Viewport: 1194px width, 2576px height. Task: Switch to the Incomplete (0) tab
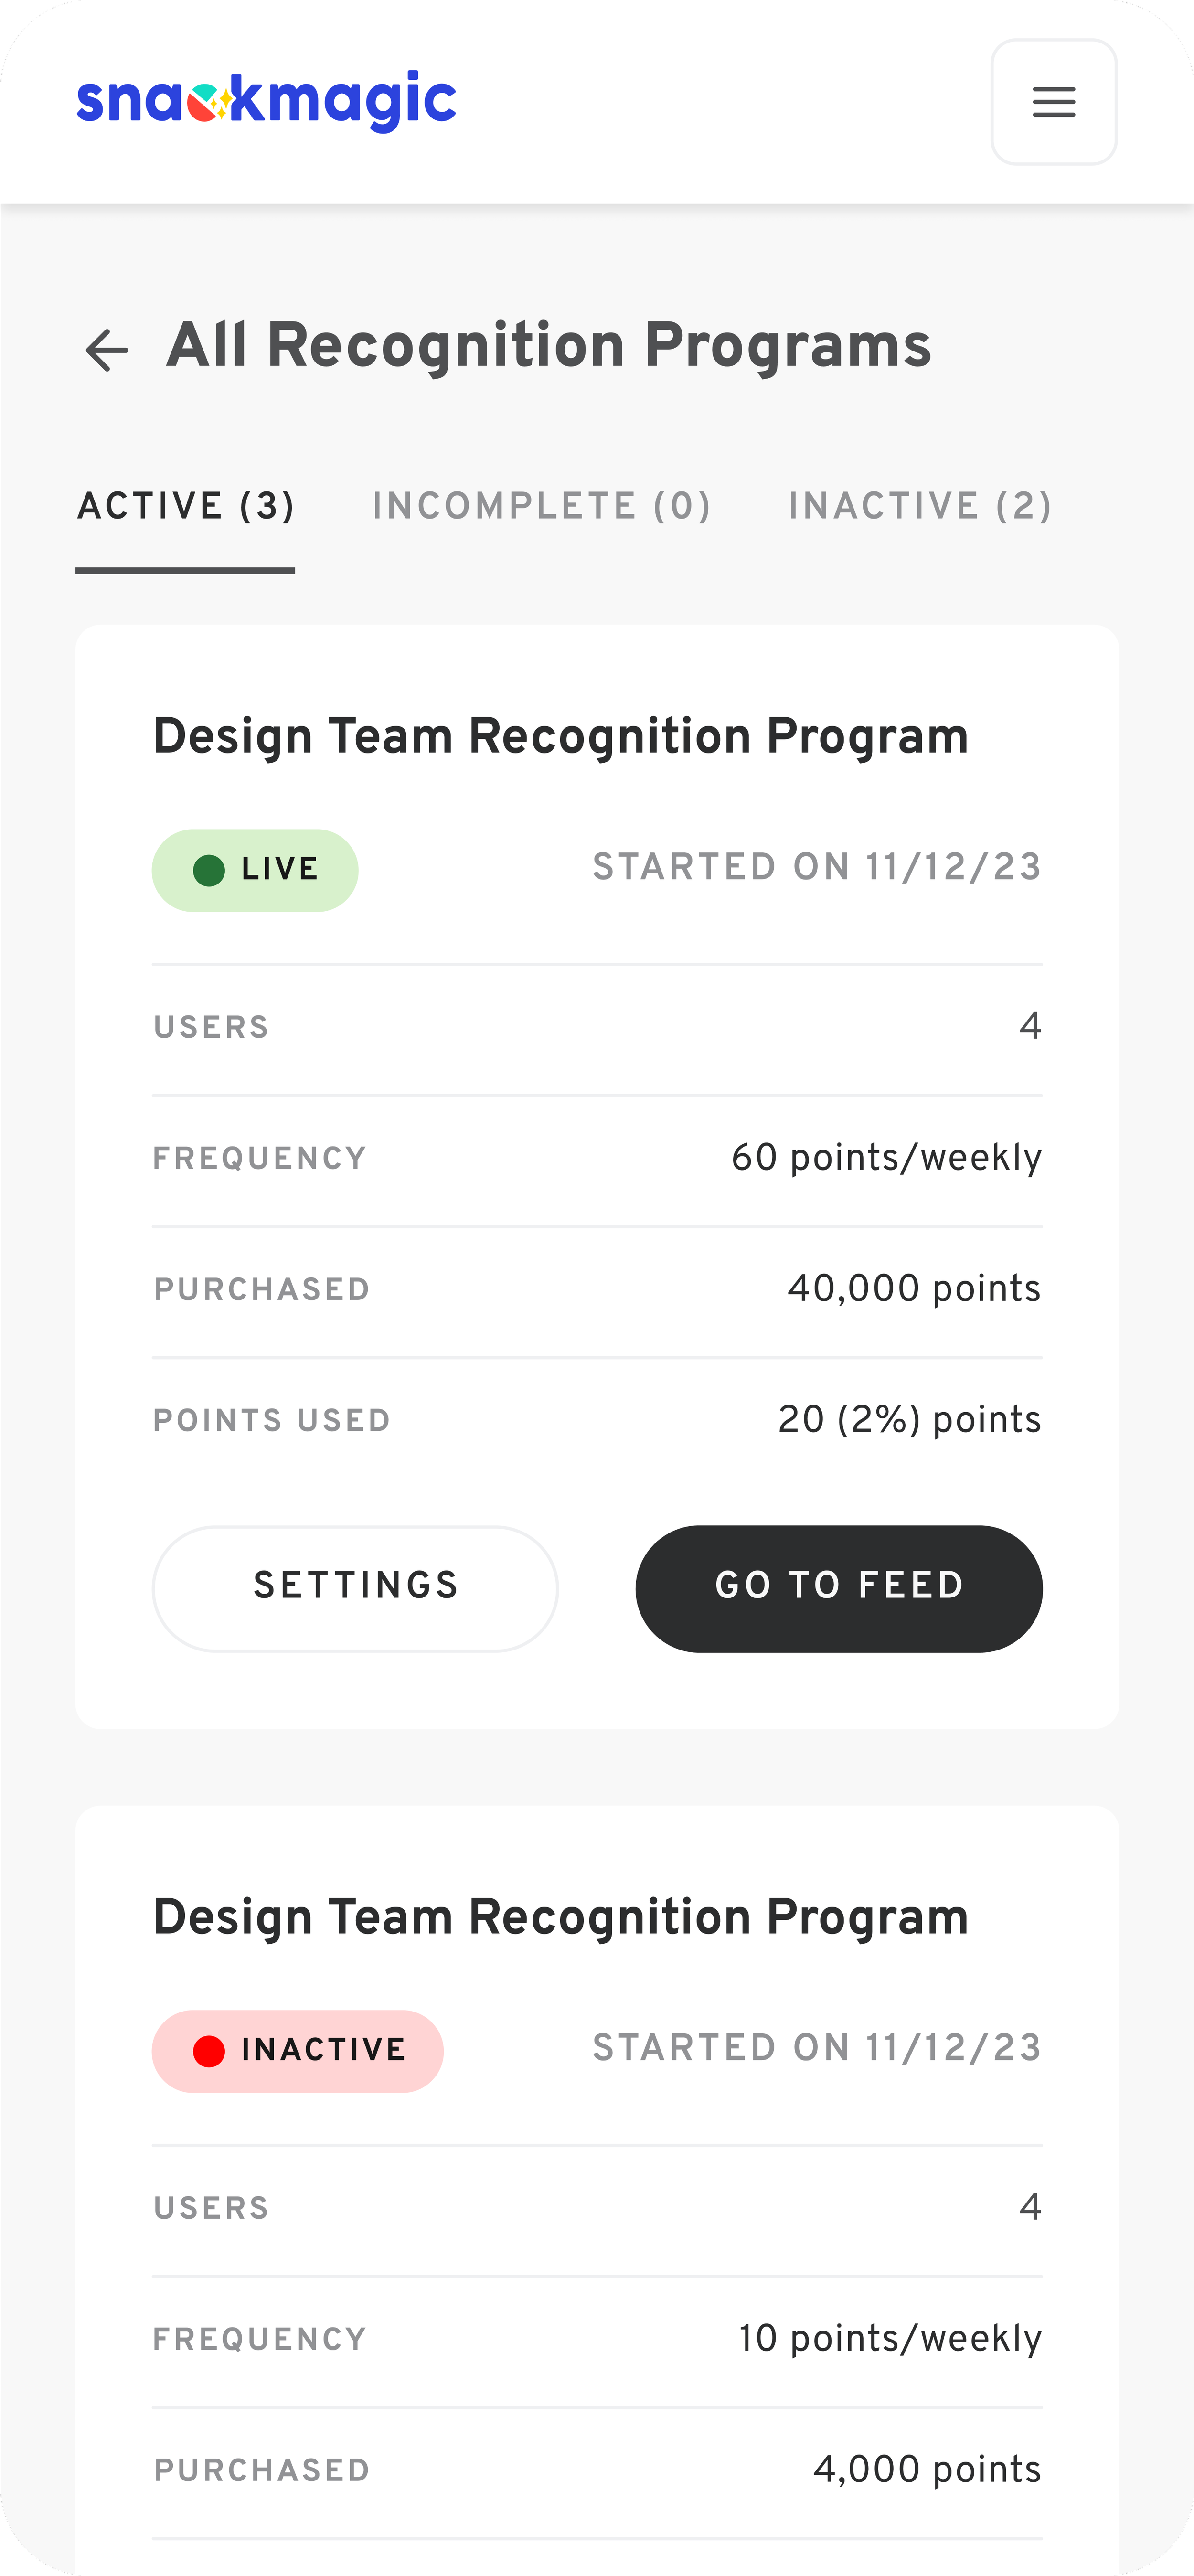click(542, 506)
